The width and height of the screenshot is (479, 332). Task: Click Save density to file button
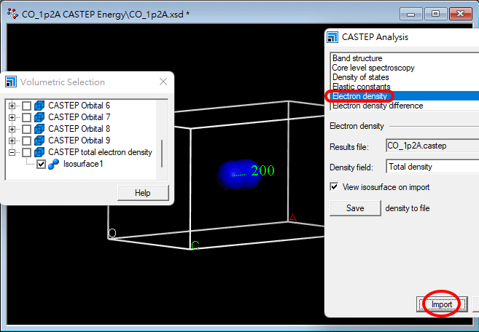click(355, 208)
